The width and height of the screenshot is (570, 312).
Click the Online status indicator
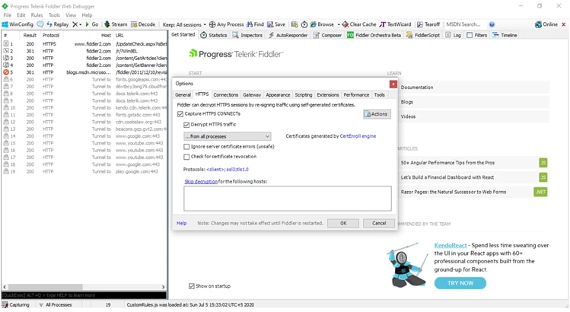pos(546,24)
